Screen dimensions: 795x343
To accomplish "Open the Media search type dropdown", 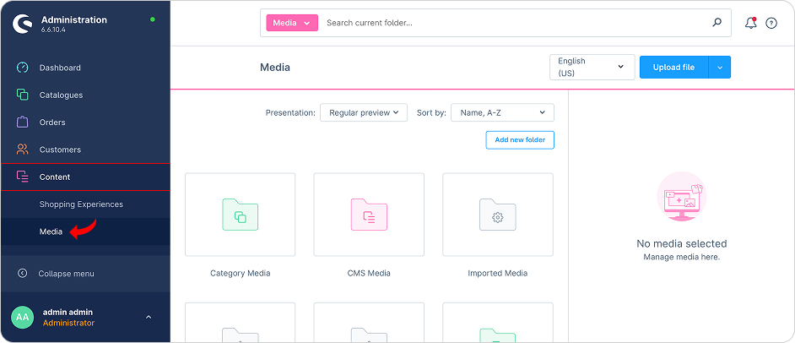I will [292, 23].
